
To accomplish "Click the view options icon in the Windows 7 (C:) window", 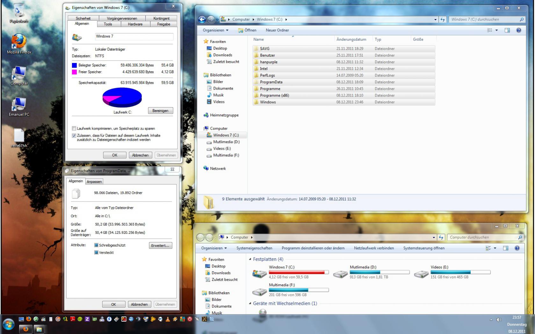I will [x=490, y=30].
